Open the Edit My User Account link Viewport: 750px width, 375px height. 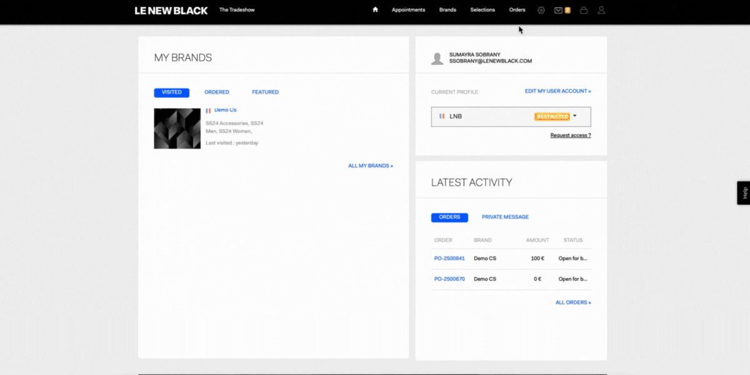coord(557,91)
